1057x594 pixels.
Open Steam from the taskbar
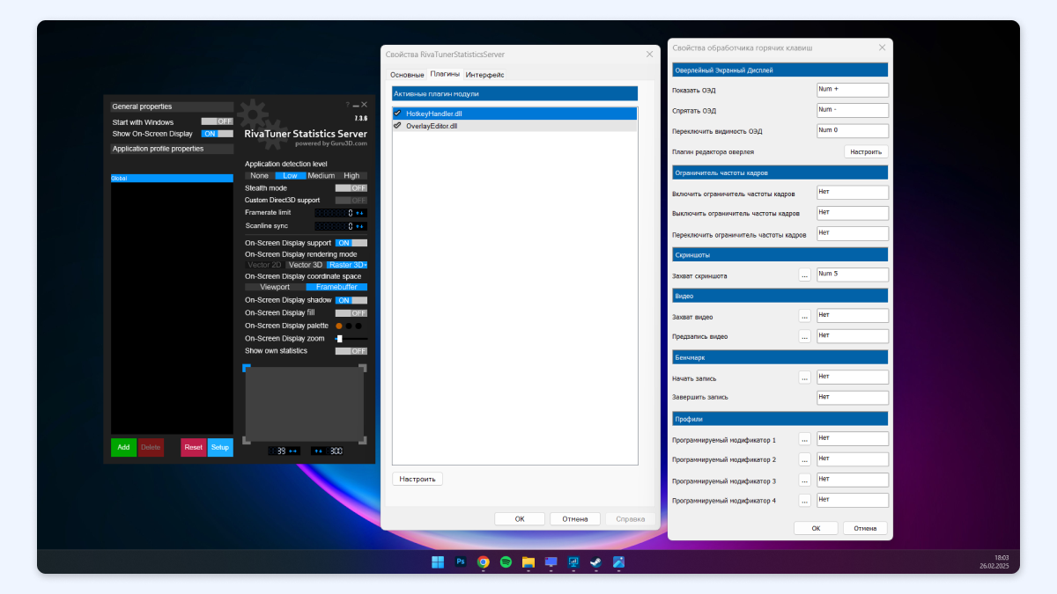coord(596,561)
